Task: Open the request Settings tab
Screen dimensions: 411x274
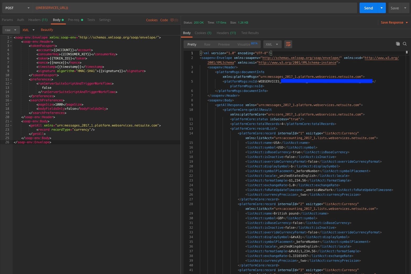Action: [105, 20]
